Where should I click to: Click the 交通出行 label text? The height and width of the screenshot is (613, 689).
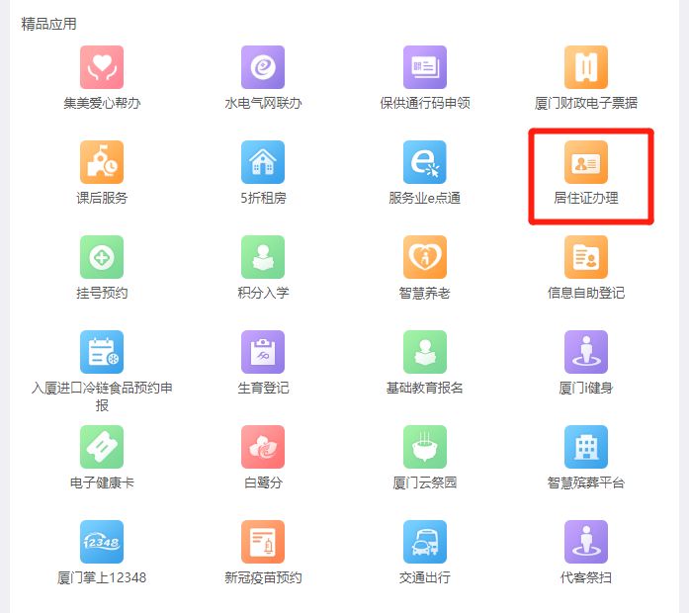[425, 577]
